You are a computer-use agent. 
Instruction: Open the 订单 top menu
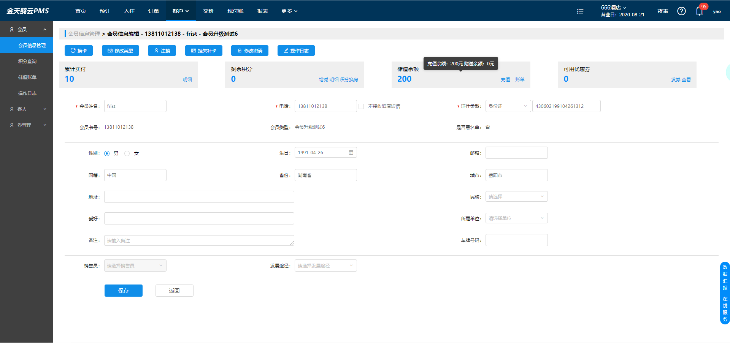(154, 11)
